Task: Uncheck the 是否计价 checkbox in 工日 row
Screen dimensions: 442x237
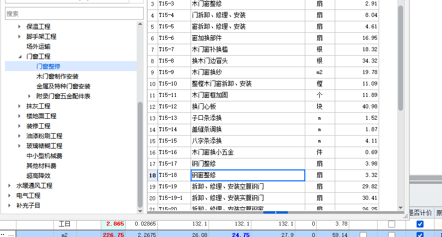Action: coord(420,224)
